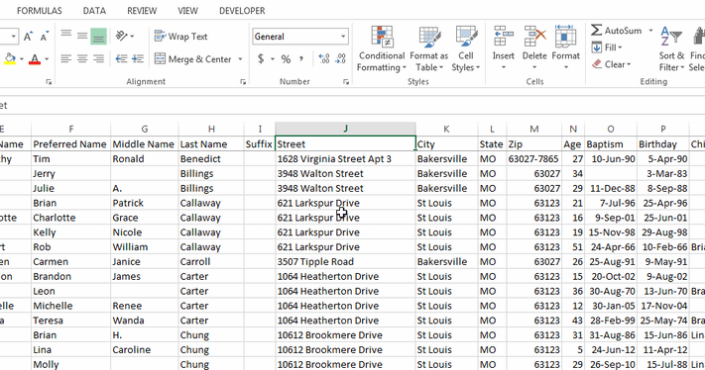Align text left horizontally
Screen dimensions: 705x370
pos(66,59)
